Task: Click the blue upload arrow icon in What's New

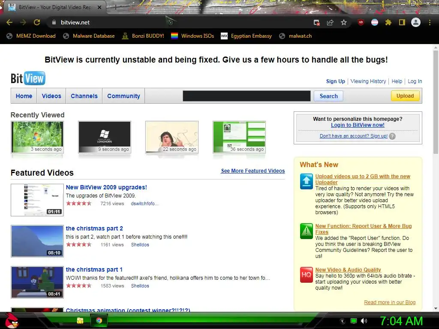Action: (306, 181)
